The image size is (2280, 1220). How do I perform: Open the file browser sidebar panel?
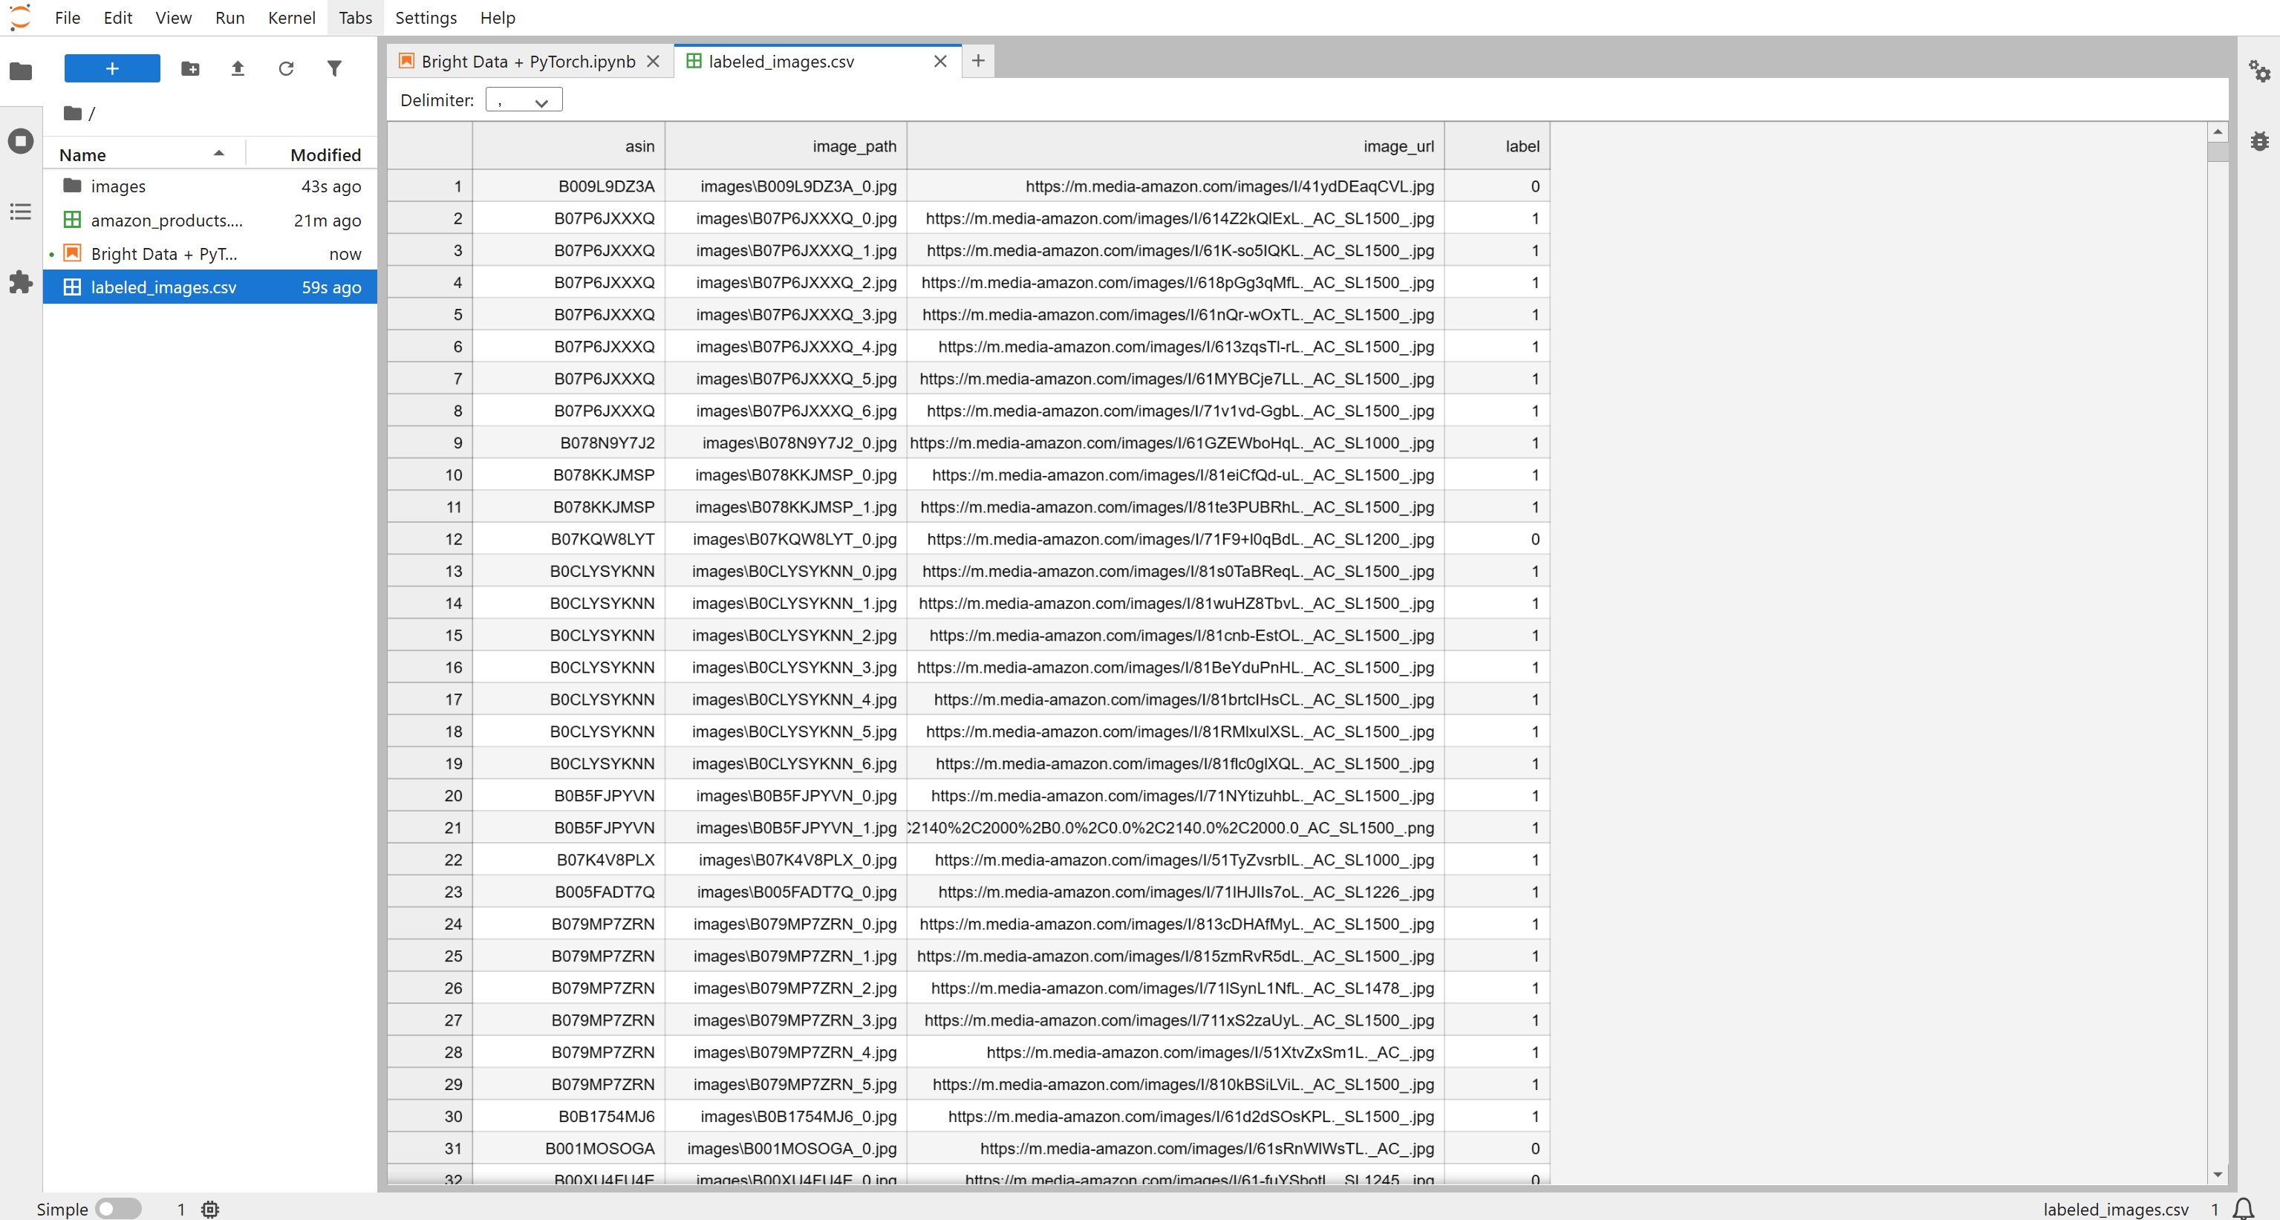pyautogui.click(x=20, y=71)
